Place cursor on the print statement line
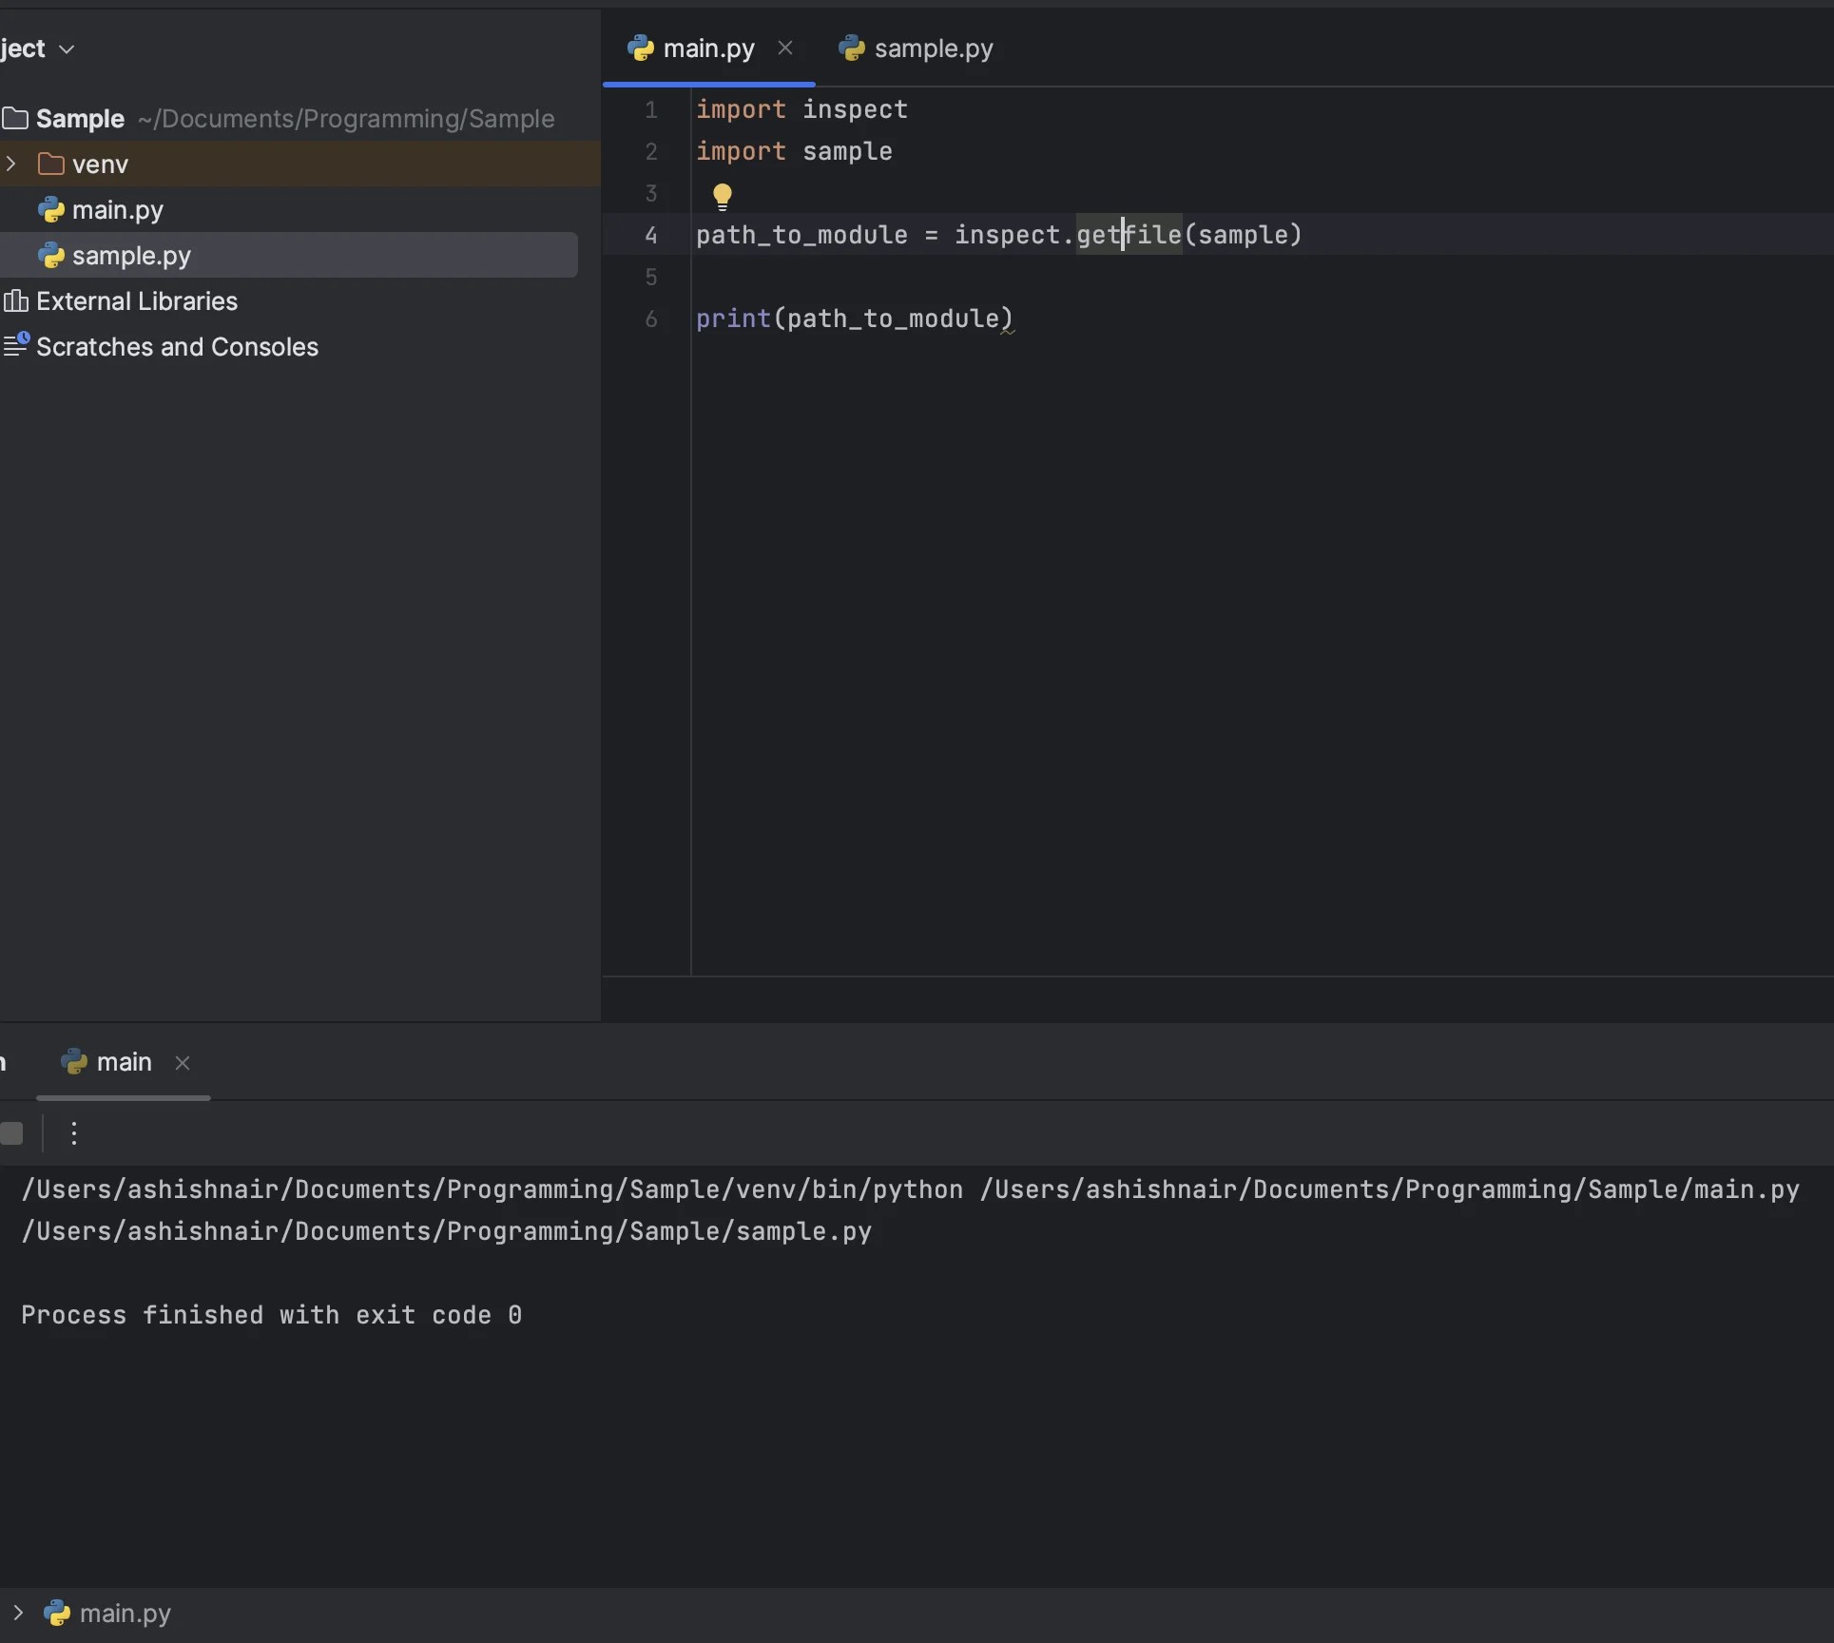This screenshot has width=1834, height=1643. click(853, 319)
